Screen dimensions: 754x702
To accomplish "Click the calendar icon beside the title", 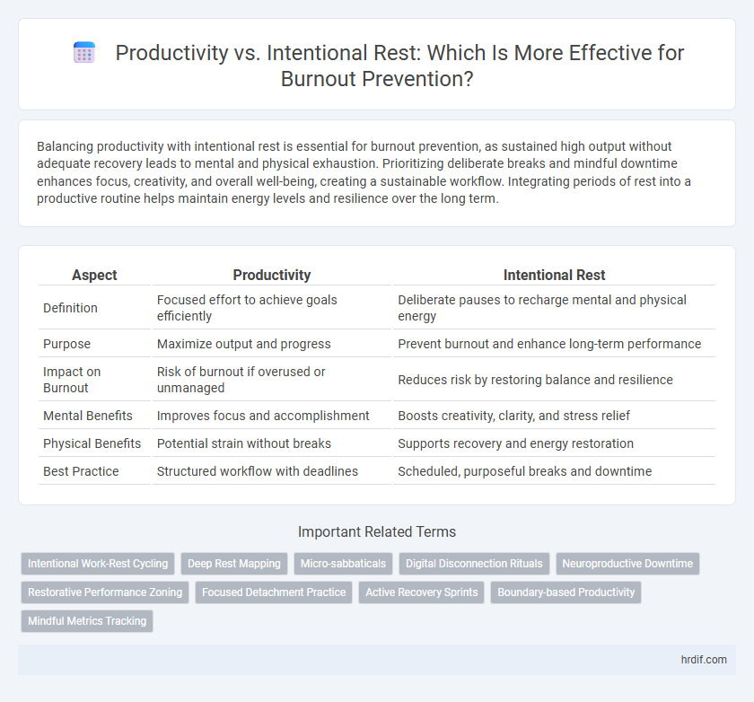I will pos(84,53).
